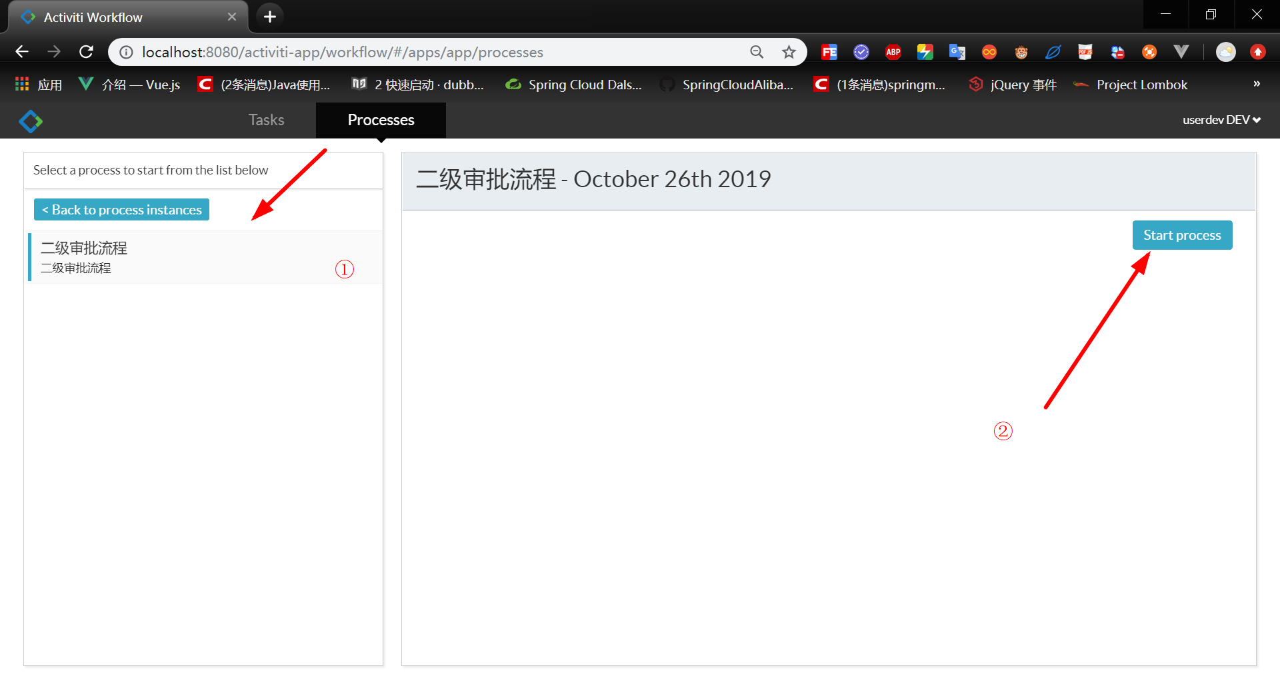Open the FE helper extension
Viewport: 1280px width, 676px height.
(x=829, y=52)
